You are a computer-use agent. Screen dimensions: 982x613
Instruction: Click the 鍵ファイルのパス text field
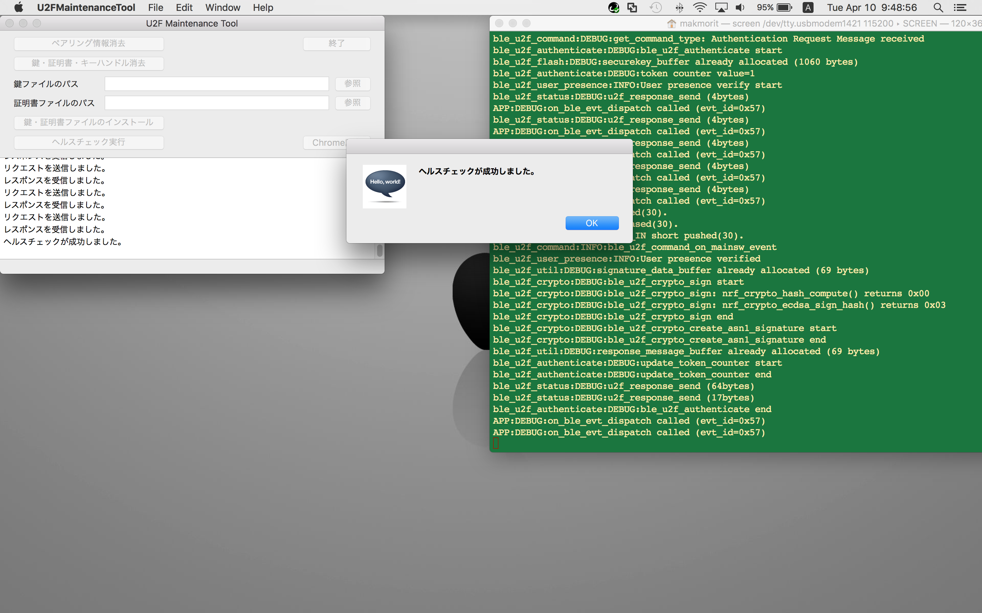(216, 84)
